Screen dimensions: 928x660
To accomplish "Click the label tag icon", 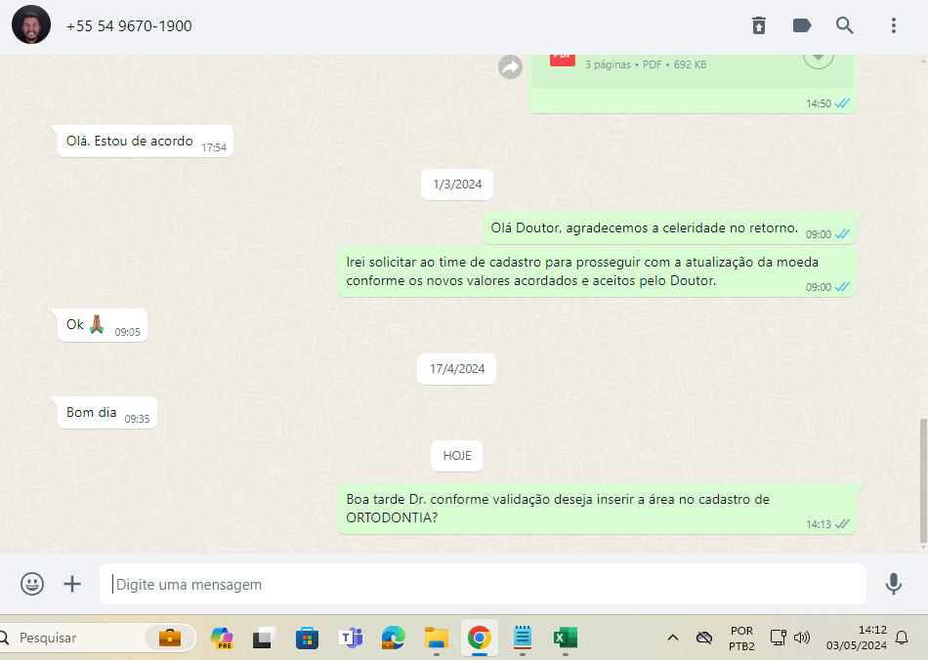I will pos(802,26).
